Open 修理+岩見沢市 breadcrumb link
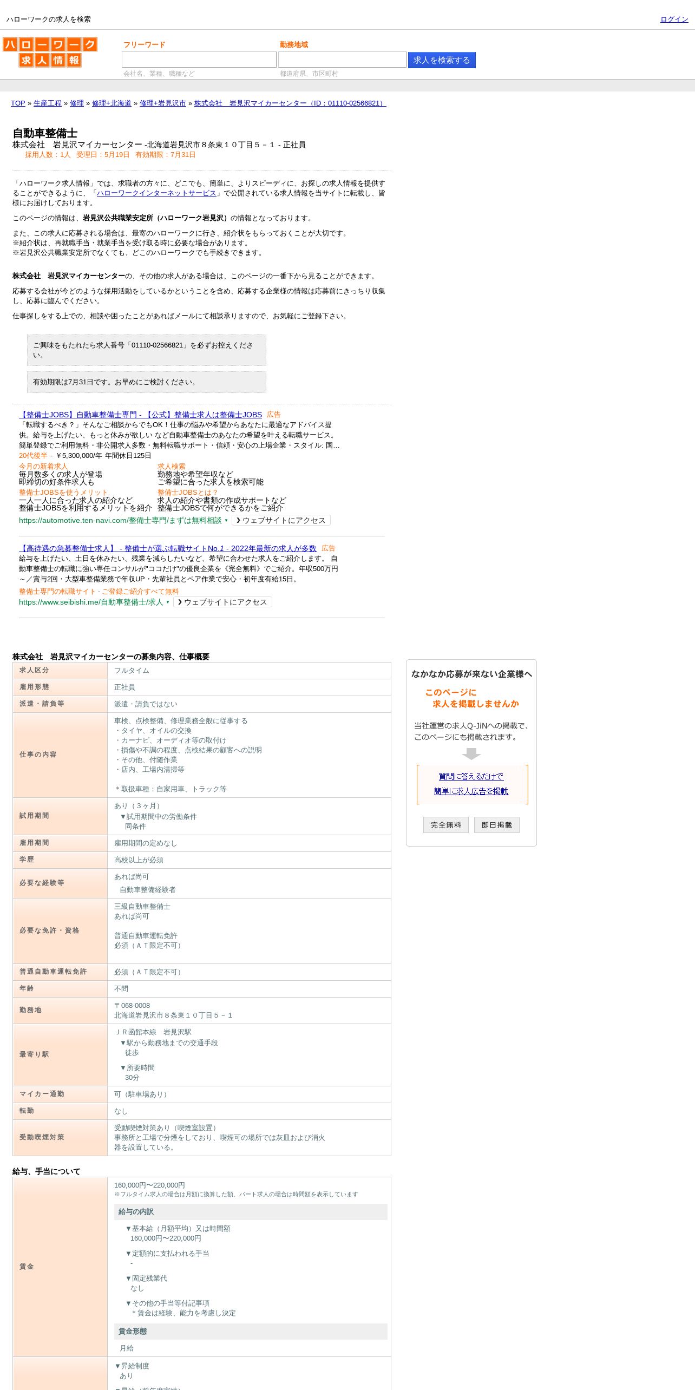This screenshot has width=695, height=1390. 163,103
